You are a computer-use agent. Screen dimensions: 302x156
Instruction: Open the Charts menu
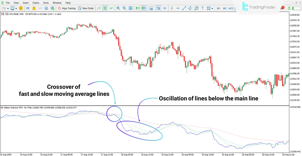click(x=36, y=3)
